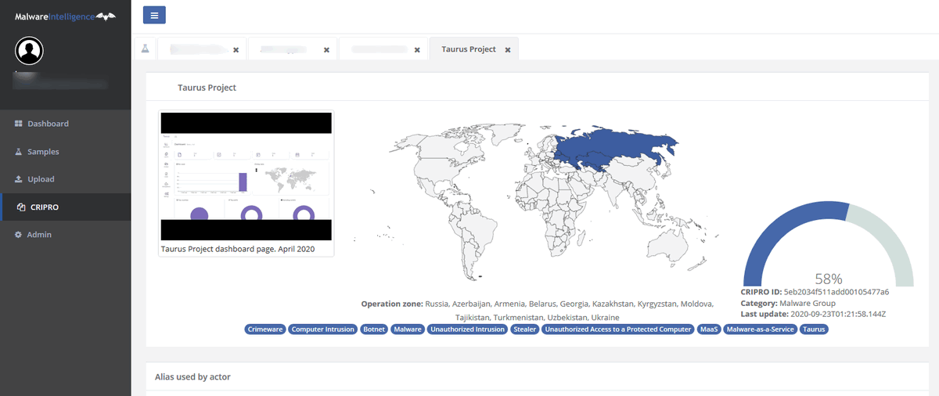Close the Taurus Project tab
Viewport: 939px width, 396px height.
[508, 49]
